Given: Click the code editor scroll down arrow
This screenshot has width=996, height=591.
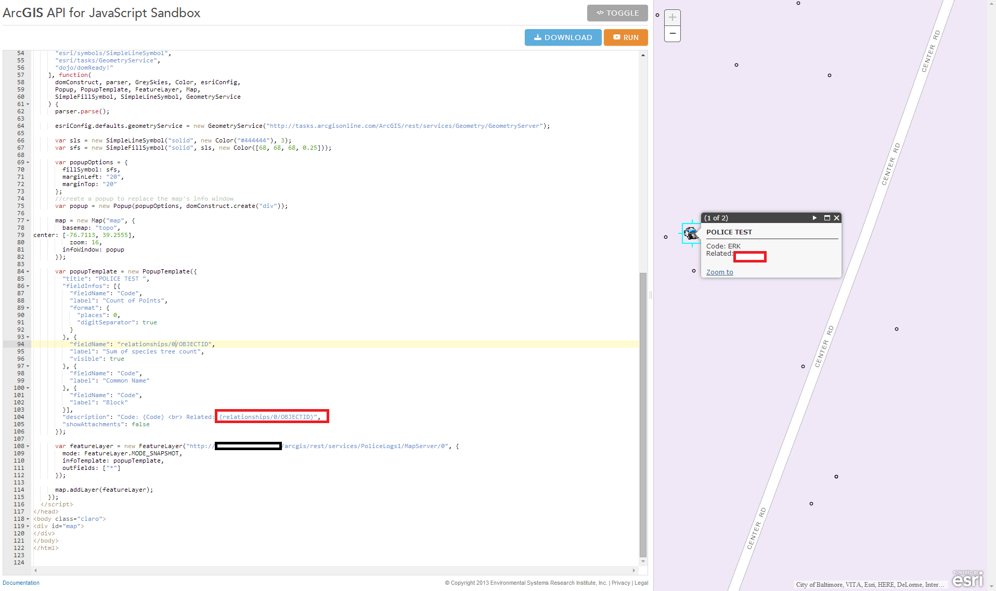Looking at the screenshot, I should point(643,562).
